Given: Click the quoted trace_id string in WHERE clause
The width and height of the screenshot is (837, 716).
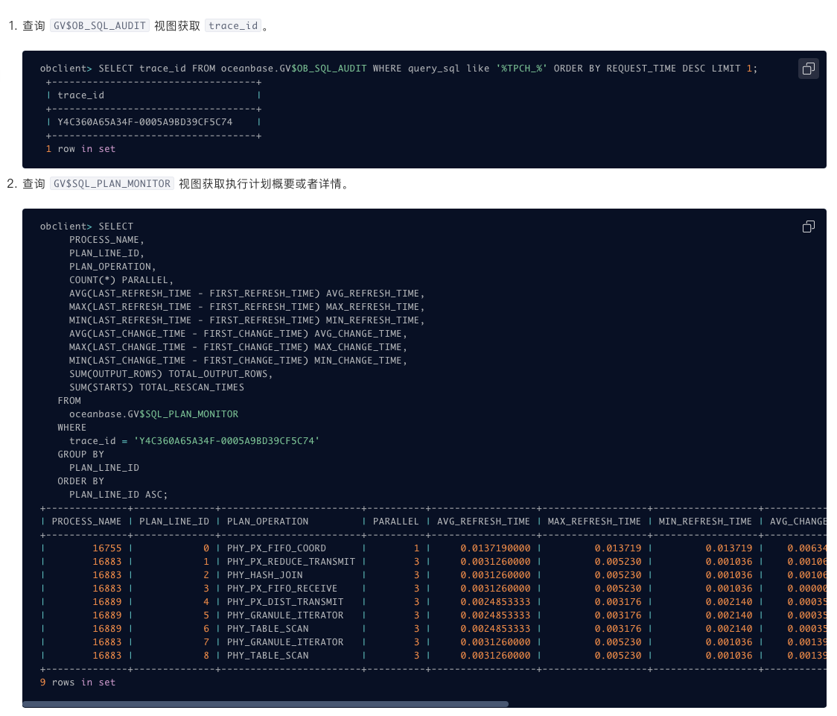Looking at the screenshot, I should pos(226,441).
